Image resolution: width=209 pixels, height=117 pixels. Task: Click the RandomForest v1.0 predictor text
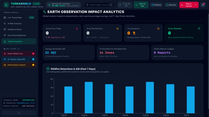(26, 103)
